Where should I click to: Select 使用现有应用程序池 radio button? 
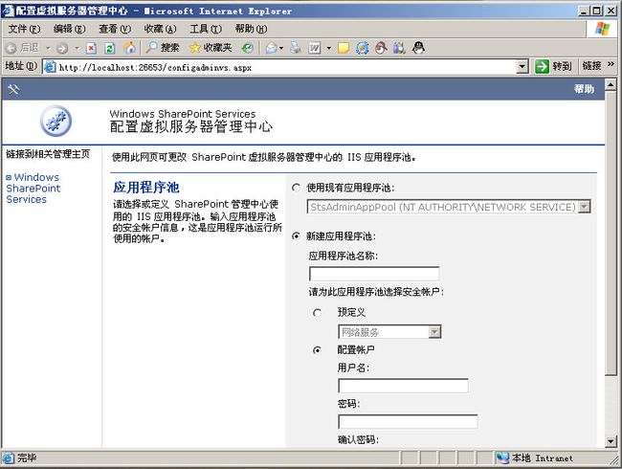(296, 188)
